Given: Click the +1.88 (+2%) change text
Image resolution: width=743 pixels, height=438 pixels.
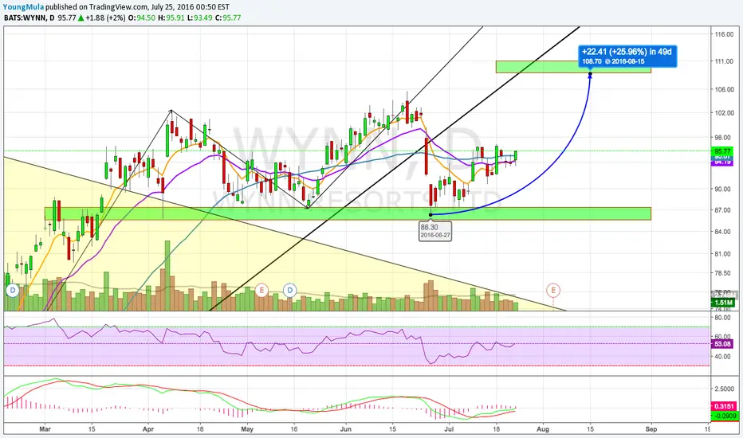Looking at the screenshot, I should tap(106, 18).
